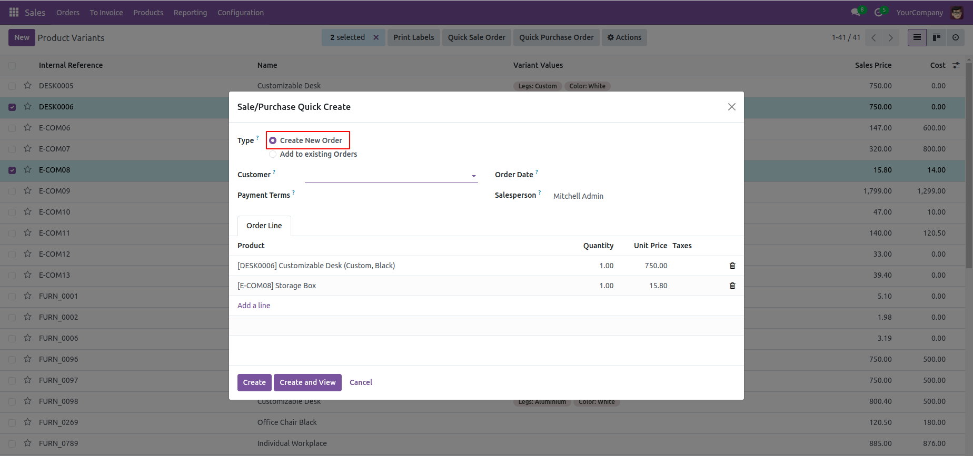Viewport: 973px width, 456px height.
Task: Open optional columns selector in header
Action: [956, 65]
